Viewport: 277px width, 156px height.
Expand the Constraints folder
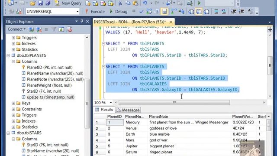[13, 109]
